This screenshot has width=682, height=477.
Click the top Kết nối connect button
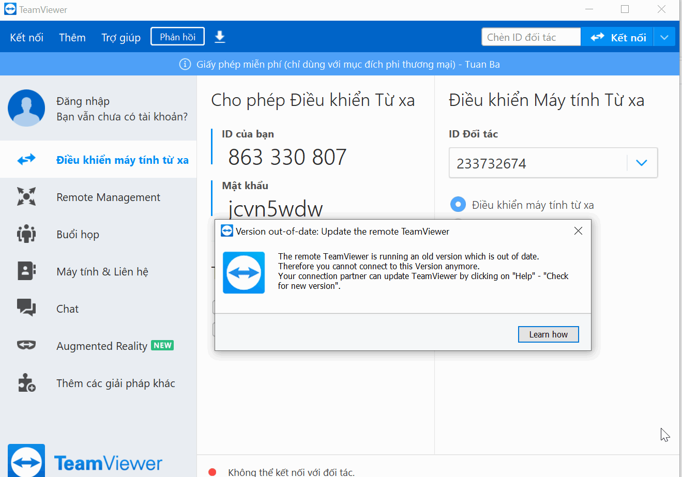618,37
